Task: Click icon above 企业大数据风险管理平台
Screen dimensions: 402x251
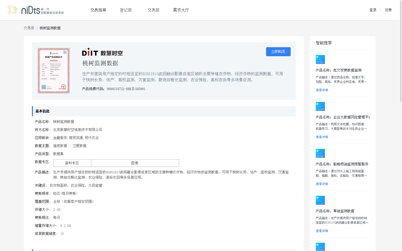Action: pos(320,106)
